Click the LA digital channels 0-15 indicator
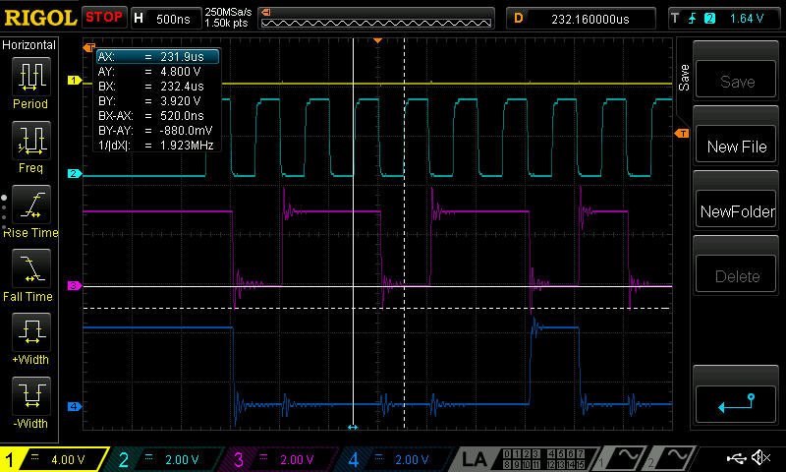Screen dimensions: 786x472 [543, 459]
